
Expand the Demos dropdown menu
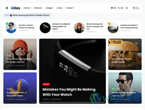pos(28,8)
